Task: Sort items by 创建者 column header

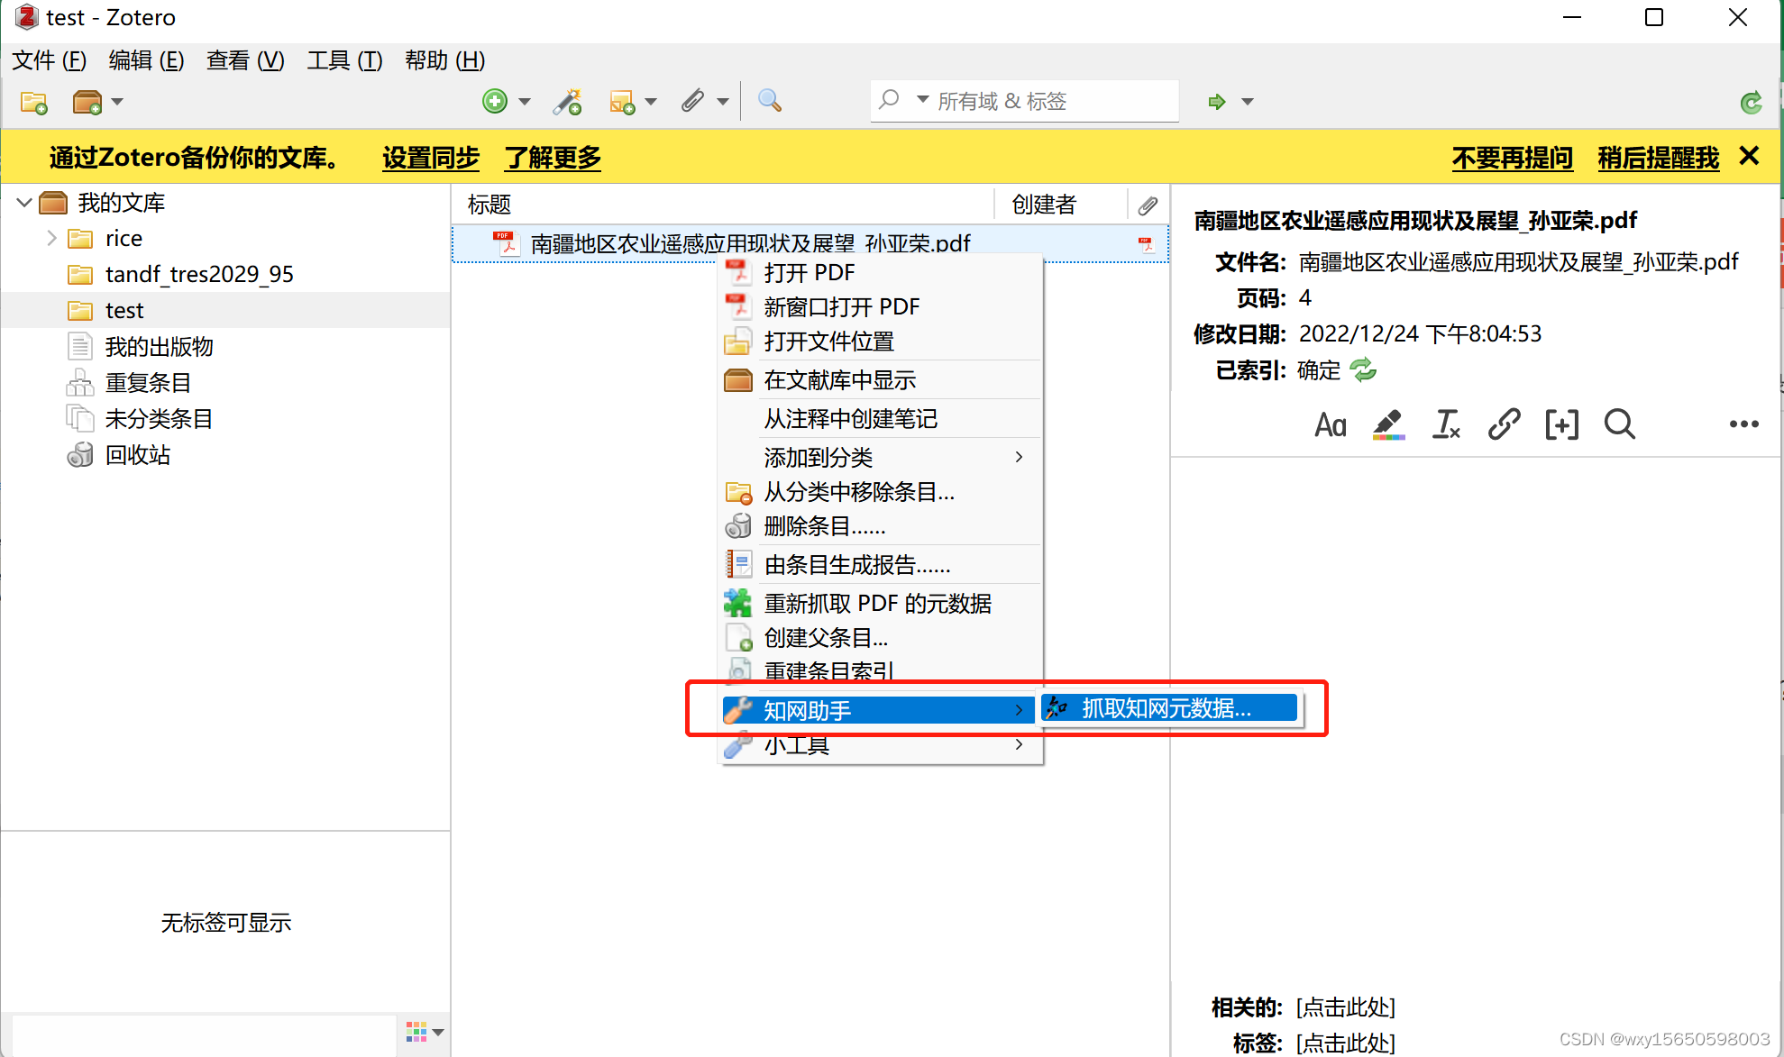Action: (1044, 205)
